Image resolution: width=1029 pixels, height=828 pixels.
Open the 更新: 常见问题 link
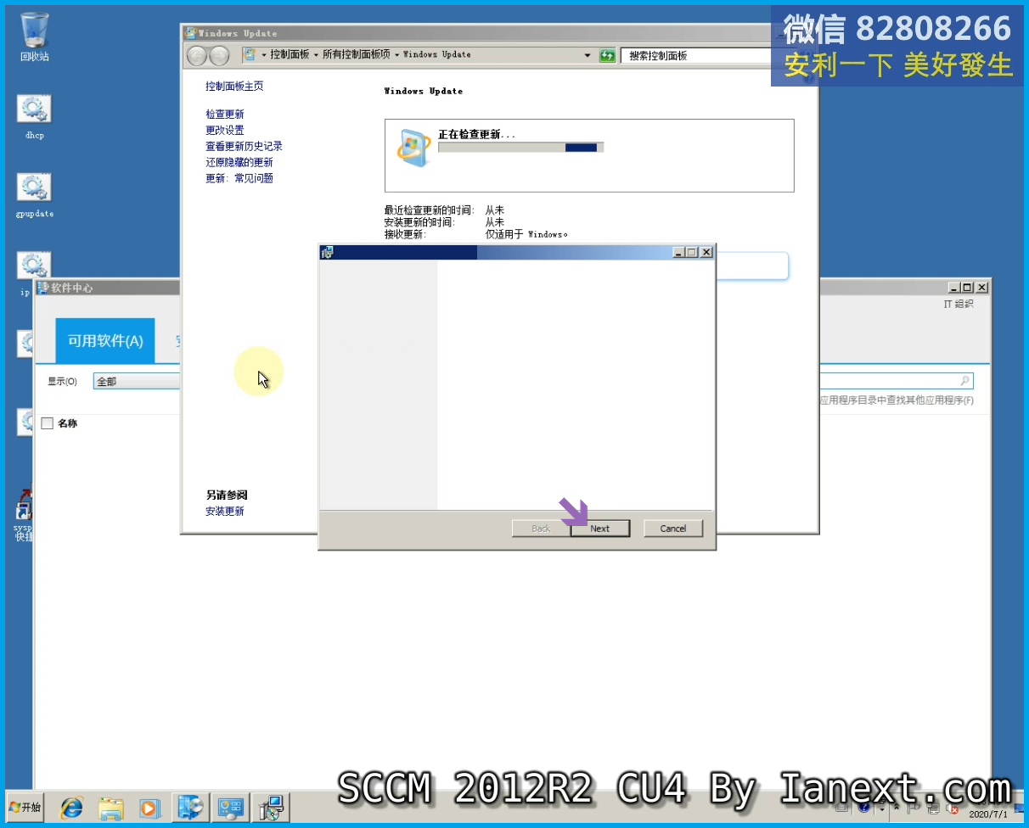pyautogui.click(x=239, y=178)
